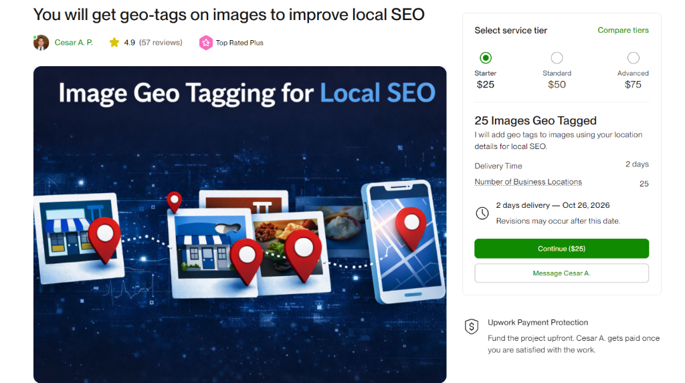This screenshot has height=383, width=685.
Task: Select the Standard tier radio button
Action: (557, 57)
